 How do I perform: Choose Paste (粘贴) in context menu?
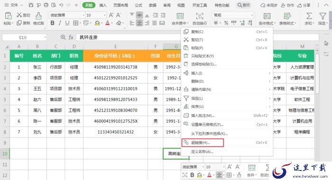[227, 48]
